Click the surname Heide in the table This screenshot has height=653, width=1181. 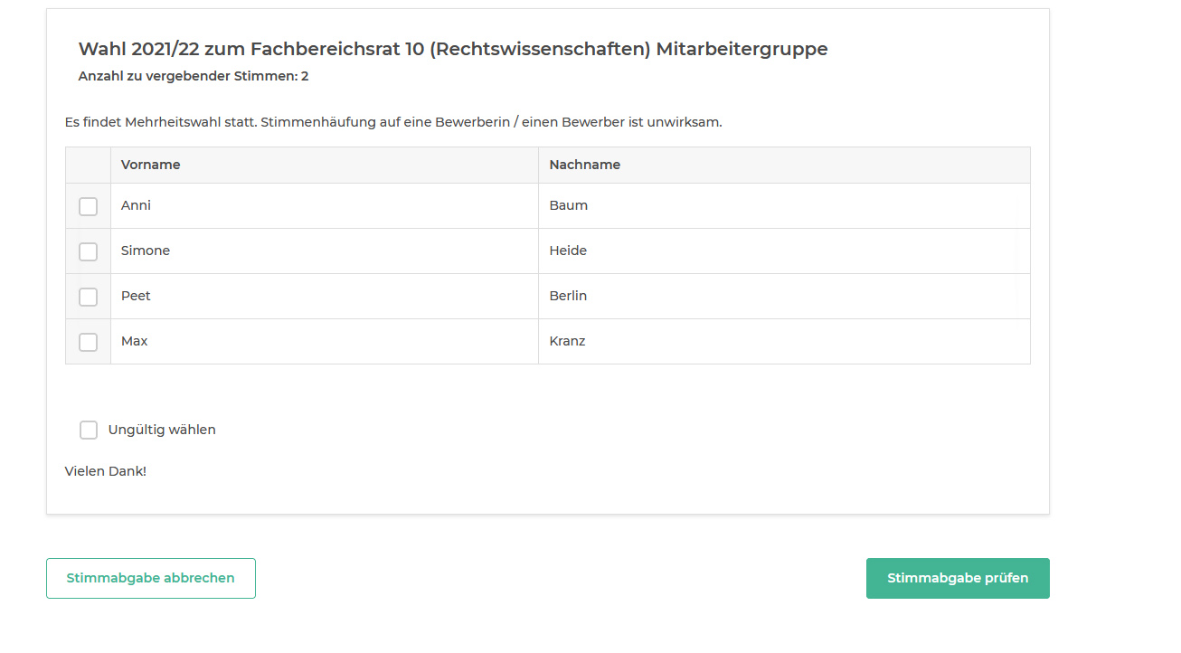(x=567, y=251)
